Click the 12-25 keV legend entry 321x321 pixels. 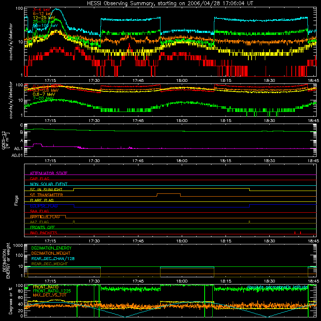coord(44,18)
